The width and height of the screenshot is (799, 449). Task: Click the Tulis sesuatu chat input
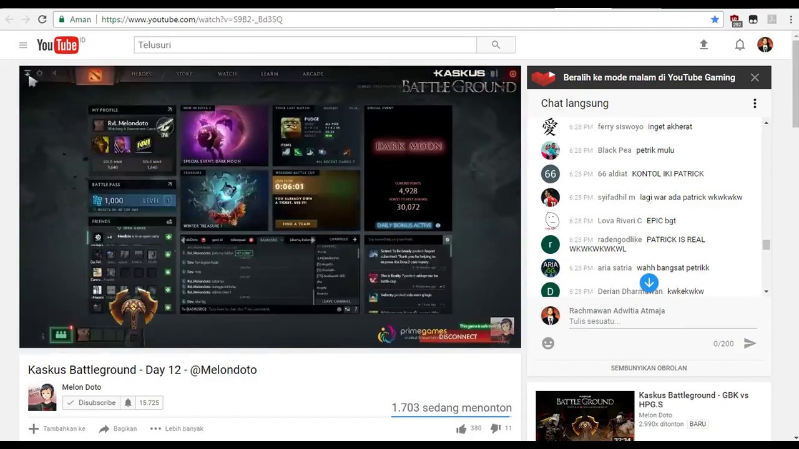coord(662,321)
